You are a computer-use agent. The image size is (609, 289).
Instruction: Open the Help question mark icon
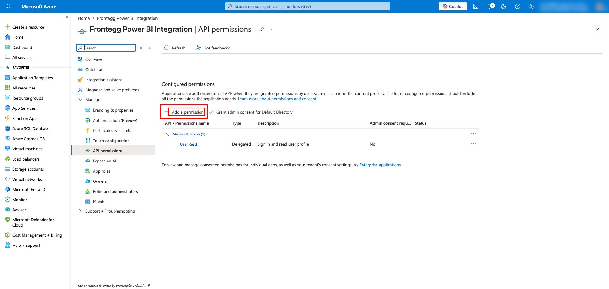pos(518,6)
